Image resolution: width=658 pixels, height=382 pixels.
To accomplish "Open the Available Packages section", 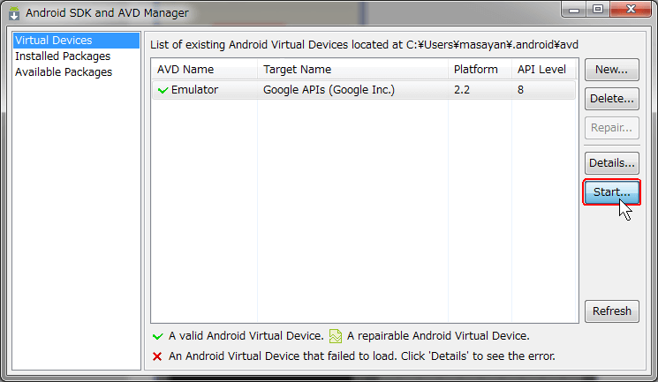I will point(64,72).
